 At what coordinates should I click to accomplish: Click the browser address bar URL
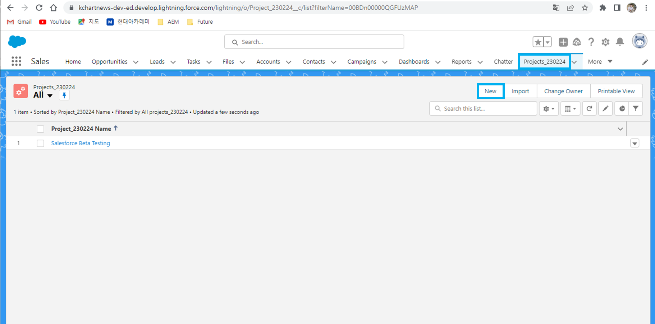(x=248, y=8)
